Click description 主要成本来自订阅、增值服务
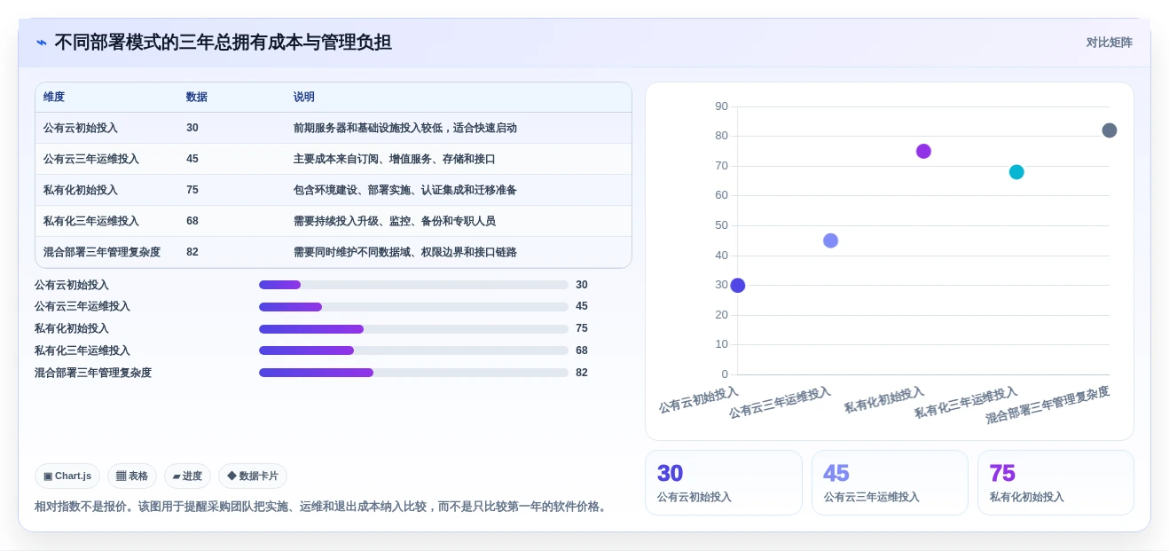Image resolution: width=1169 pixels, height=551 pixels. click(x=395, y=159)
